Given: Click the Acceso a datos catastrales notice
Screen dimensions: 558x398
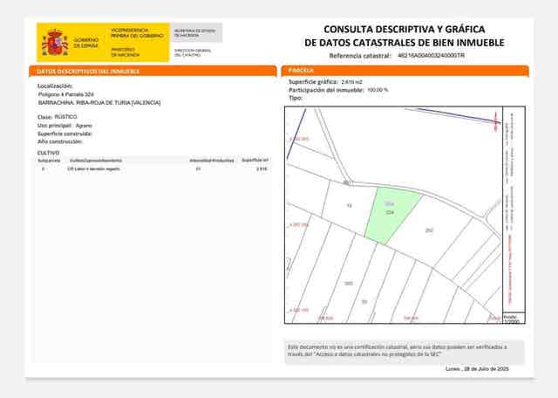Looking at the screenshot, I should (405, 352).
